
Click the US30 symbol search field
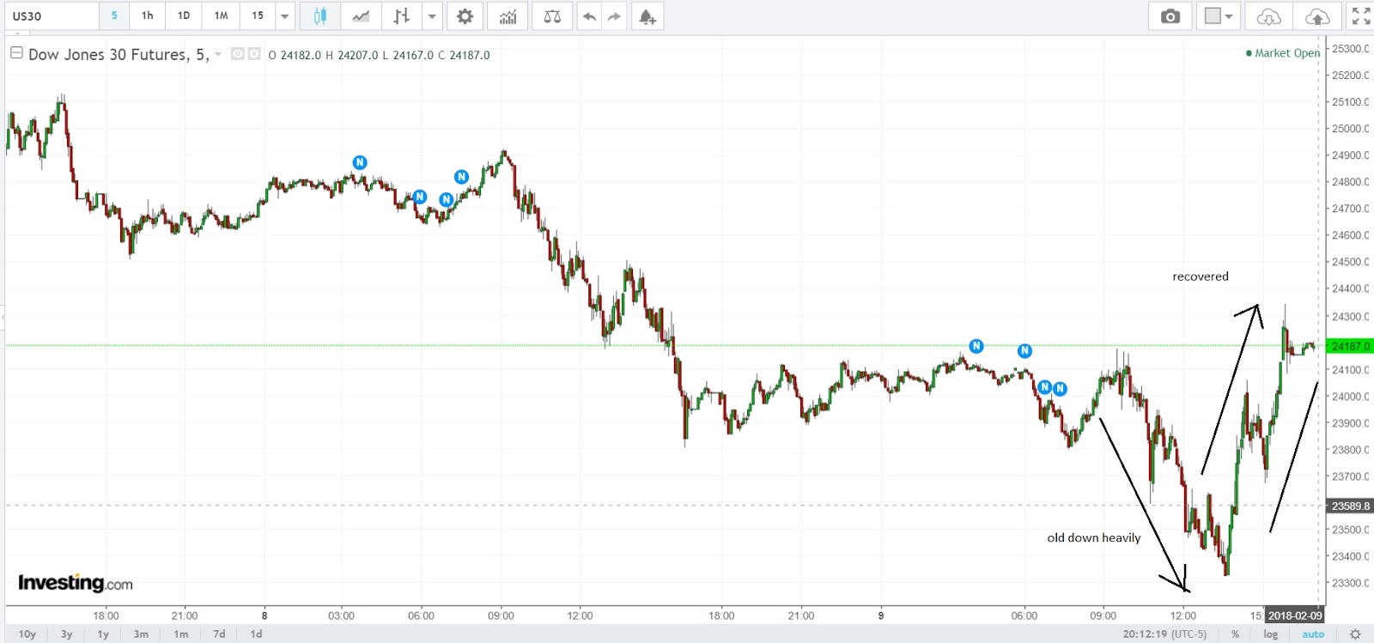click(52, 16)
